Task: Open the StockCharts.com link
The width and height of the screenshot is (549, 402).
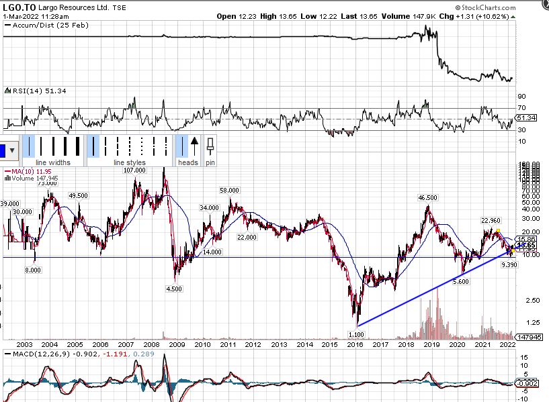Action: coord(485,7)
